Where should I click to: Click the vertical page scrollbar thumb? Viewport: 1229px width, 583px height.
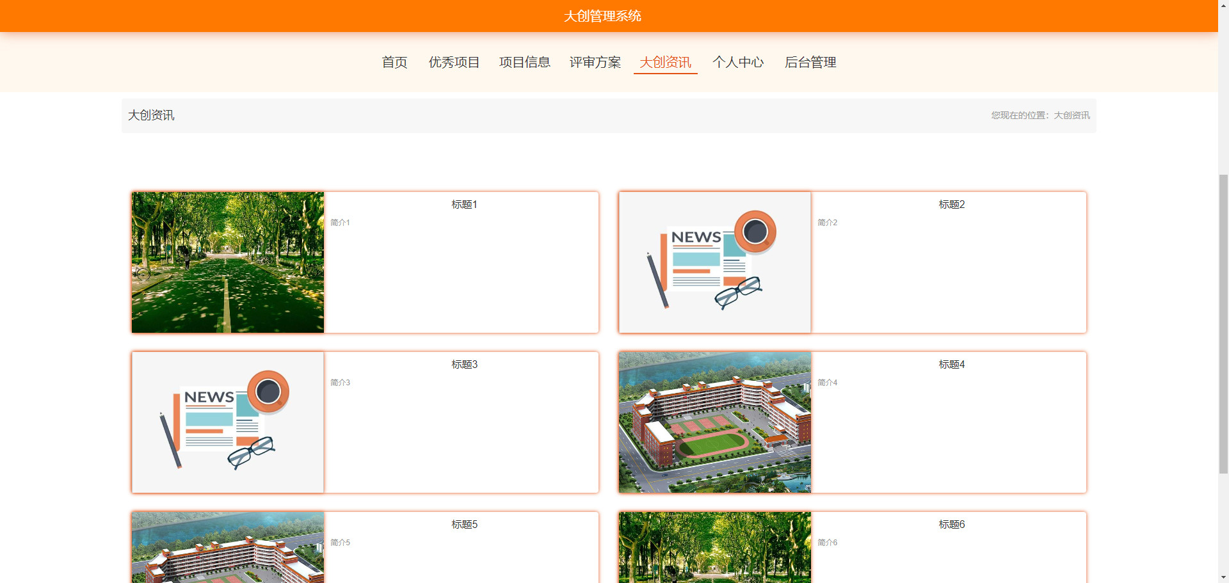pos(1223,323)
